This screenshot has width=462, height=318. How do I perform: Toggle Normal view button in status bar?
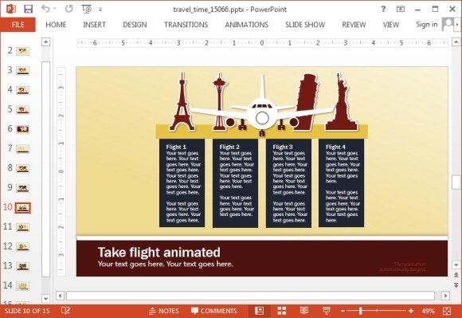[x=260, y=311]
